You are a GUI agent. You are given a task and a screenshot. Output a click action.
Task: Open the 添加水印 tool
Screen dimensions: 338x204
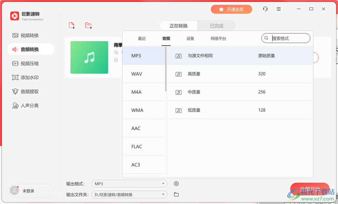point(31,77)
